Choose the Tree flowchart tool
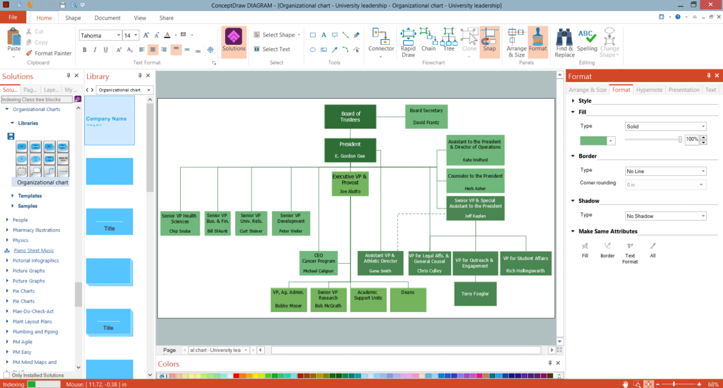This screenshot has width=723, height=388. 449,39
